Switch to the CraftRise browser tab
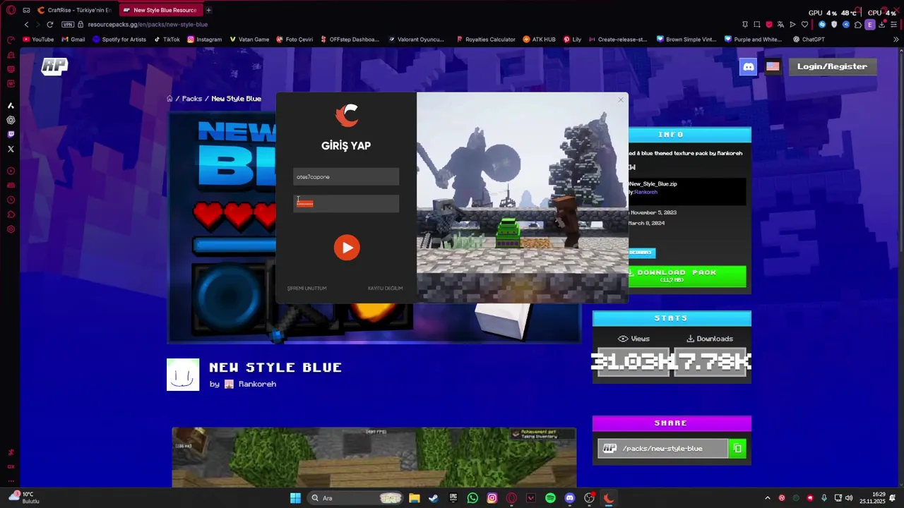Image resolution: width=904 pixels, height=508 pixels. point(75,11)
